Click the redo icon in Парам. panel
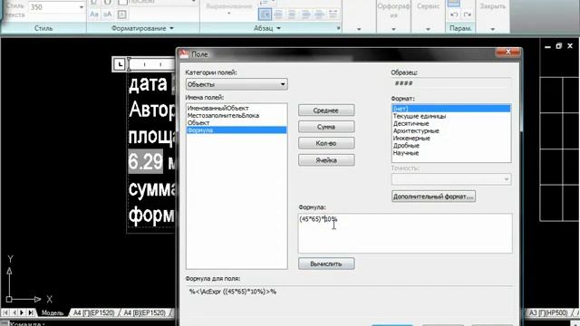Image resolution: width=580 pixels, height=326 pixels. [x=468, y=14]
